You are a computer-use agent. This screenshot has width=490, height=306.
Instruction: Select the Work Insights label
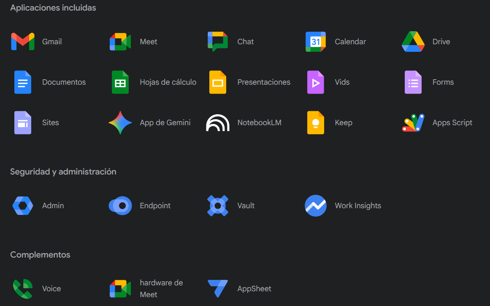[358, 206]
